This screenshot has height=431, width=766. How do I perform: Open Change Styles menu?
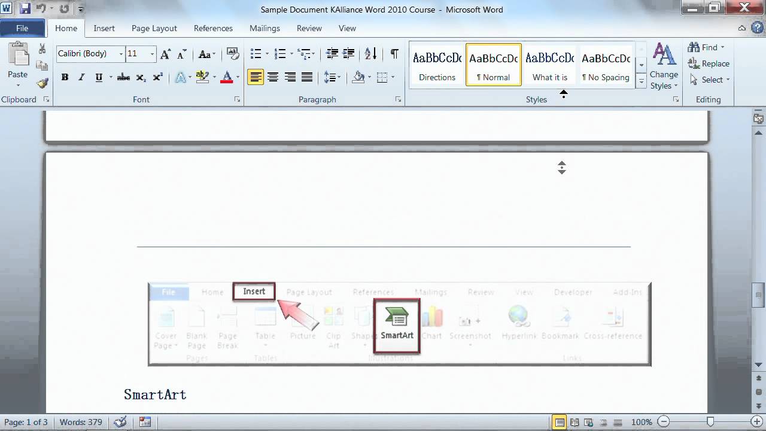(x=664, y=66)
